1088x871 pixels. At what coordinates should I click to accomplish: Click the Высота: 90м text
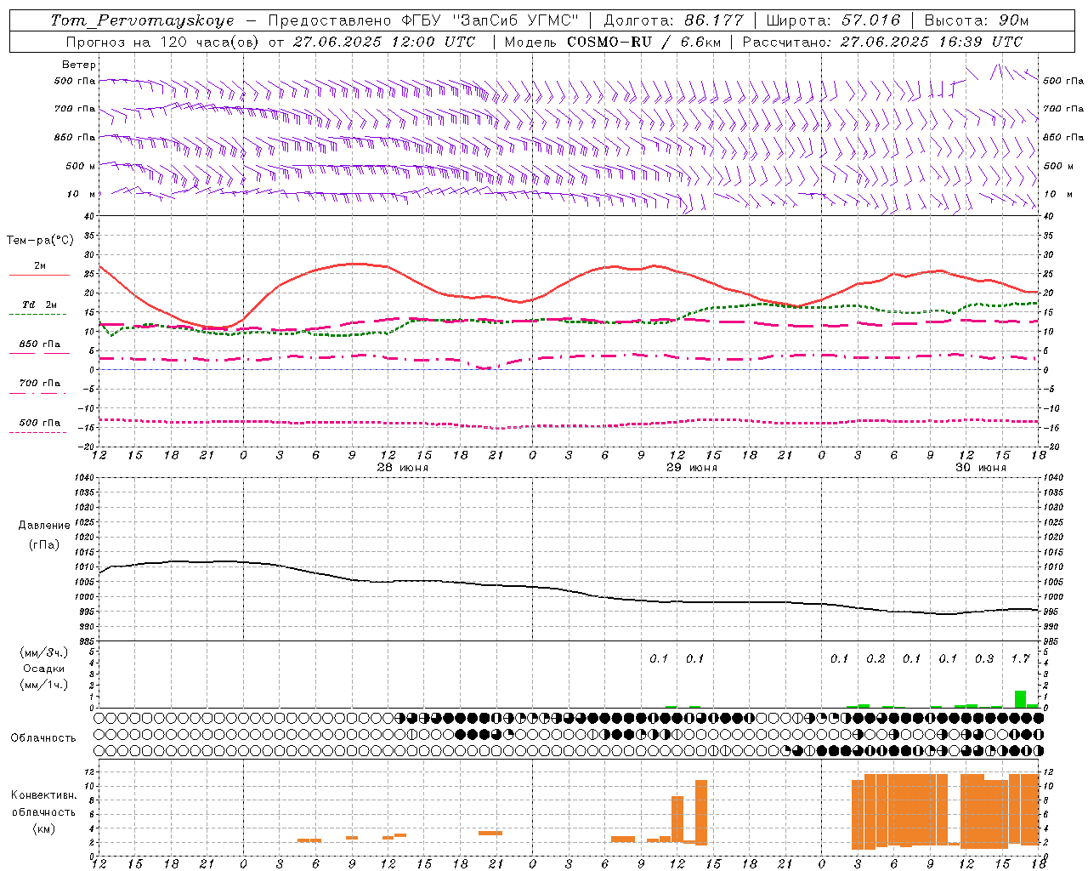tap(976, 20)
